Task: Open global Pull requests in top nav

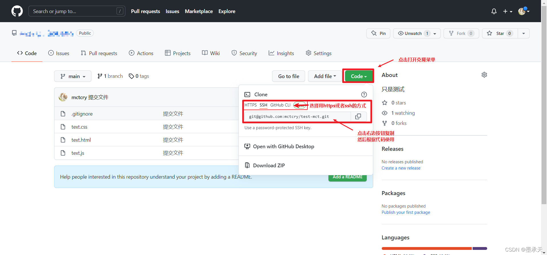Action: coord(146,11)
